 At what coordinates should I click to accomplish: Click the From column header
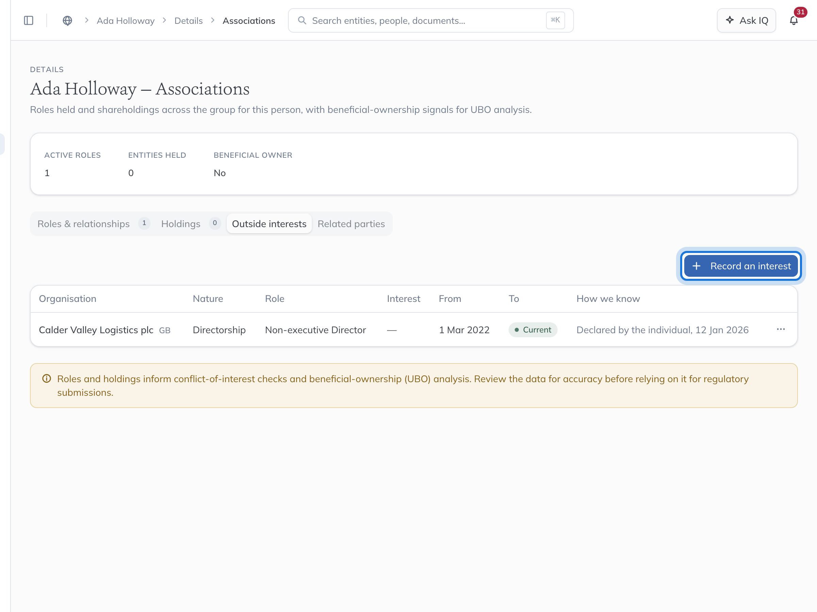(450, 299)
